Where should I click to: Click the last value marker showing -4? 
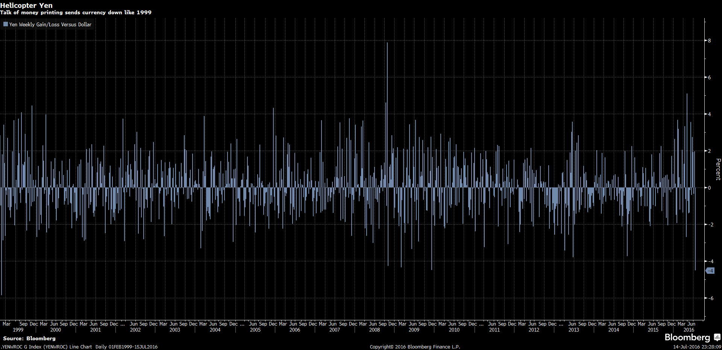point(710,271)
